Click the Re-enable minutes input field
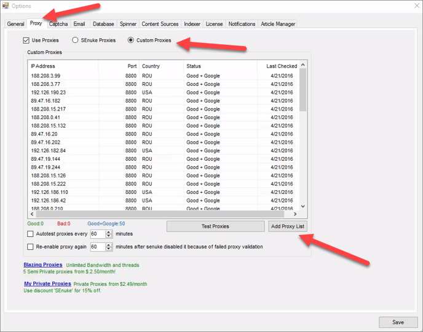The width and height of the screenshot is (423, 332). [98, 247]
